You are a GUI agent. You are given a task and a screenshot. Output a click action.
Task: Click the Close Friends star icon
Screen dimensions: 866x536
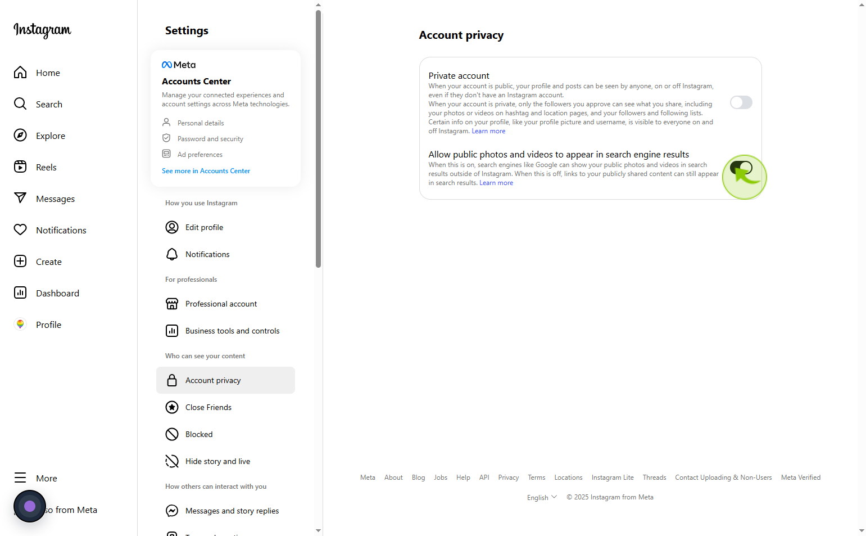172,407
